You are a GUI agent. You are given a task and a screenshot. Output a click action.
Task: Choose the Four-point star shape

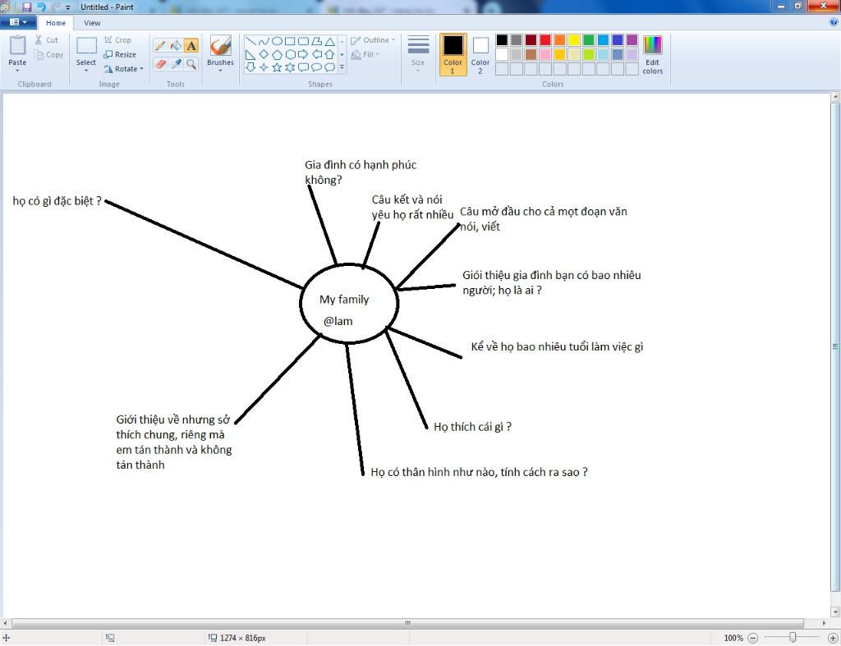(264, 67)
